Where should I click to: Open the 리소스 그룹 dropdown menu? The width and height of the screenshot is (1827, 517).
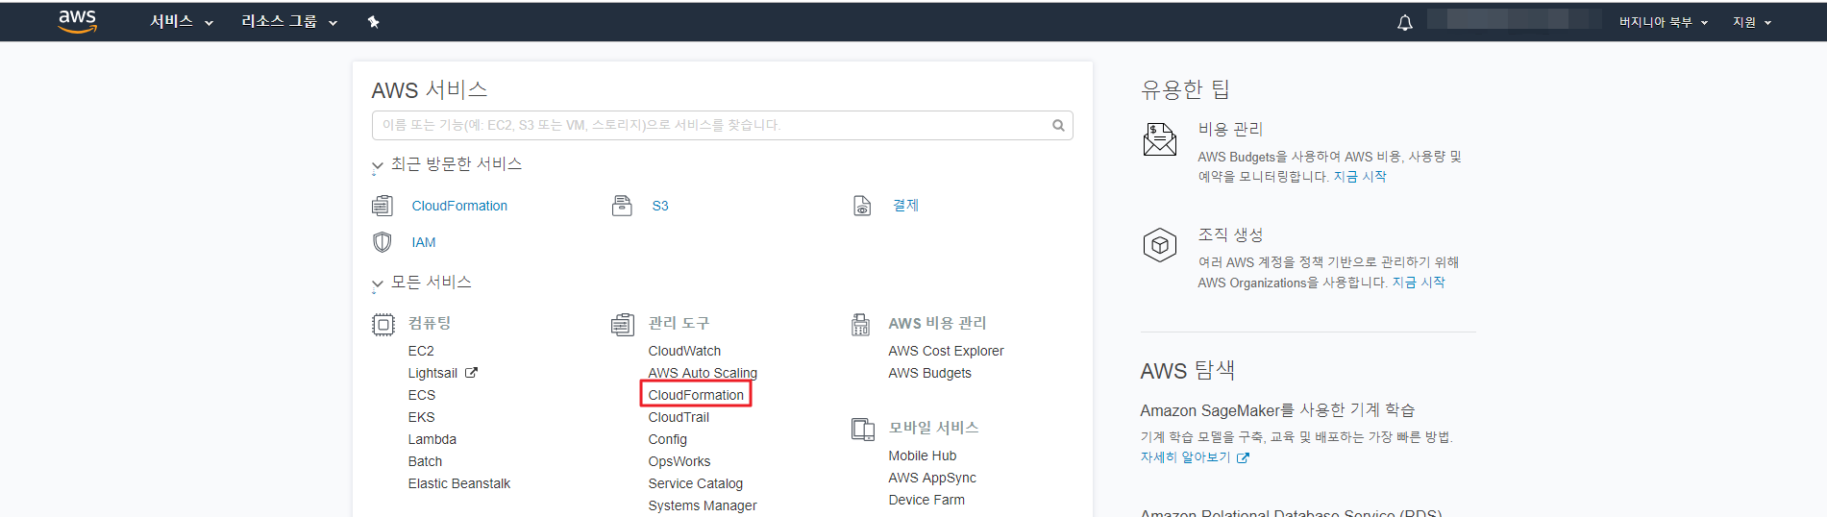(288, 21)
